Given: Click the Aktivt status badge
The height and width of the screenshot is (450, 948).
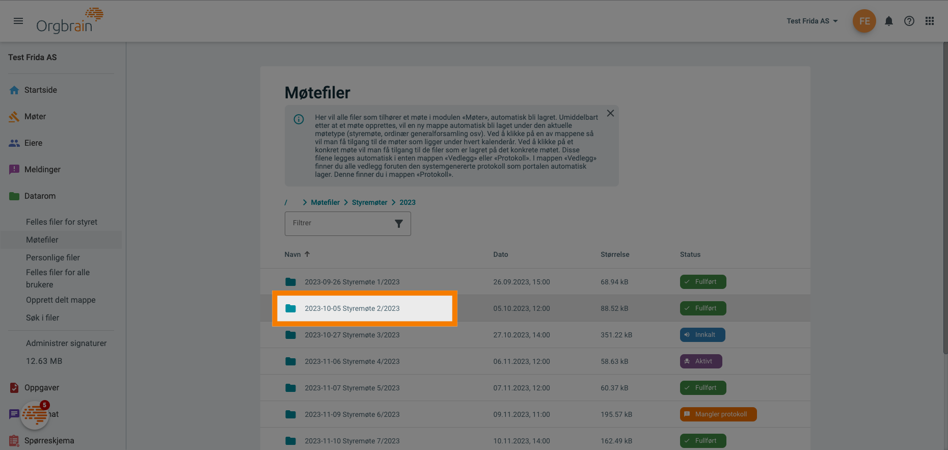Looking at the screenshot, I should point(701,361).
